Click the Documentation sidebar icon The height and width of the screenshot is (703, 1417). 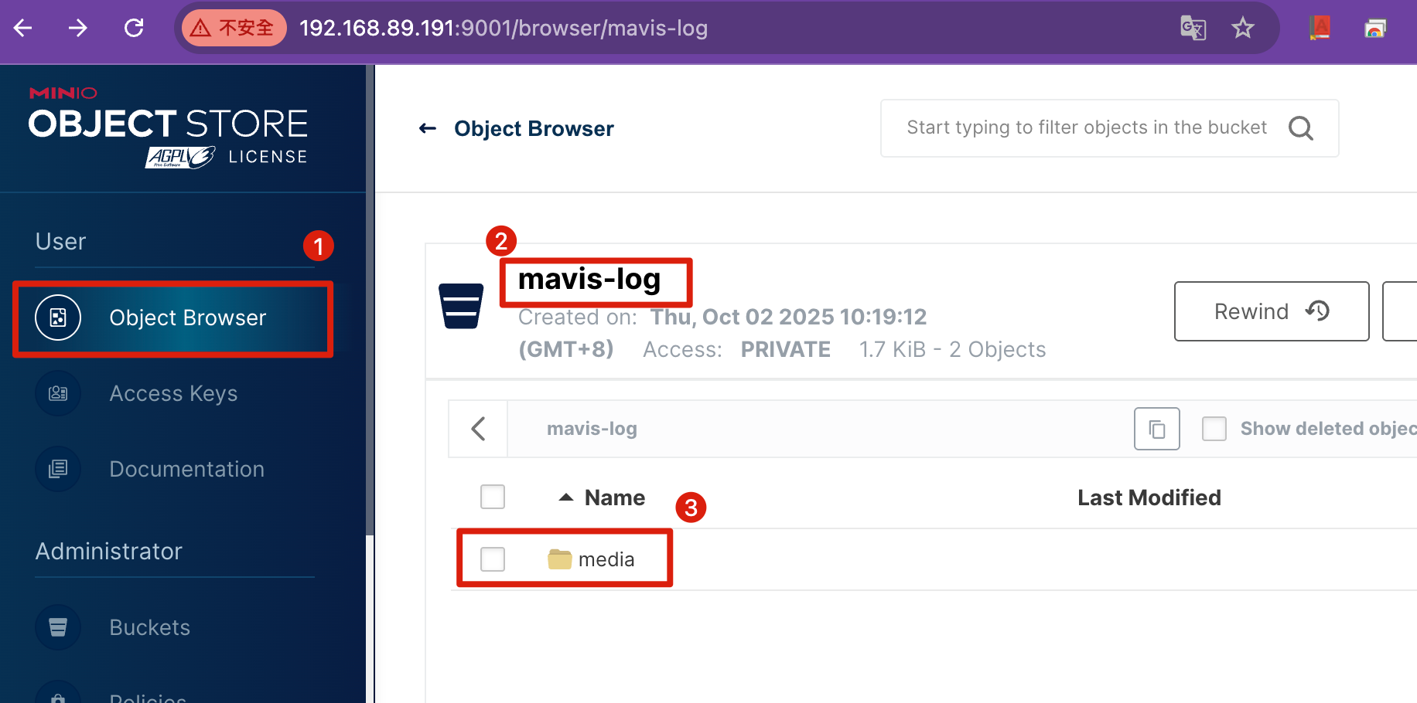pos(58,469)
